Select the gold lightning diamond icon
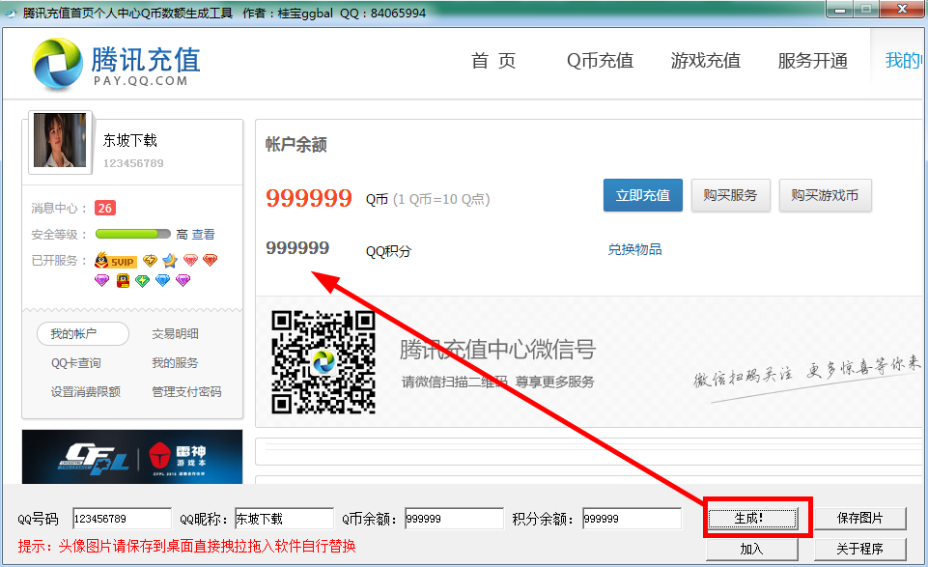Viewport: 928px width, 567px height. click(150, 261)
